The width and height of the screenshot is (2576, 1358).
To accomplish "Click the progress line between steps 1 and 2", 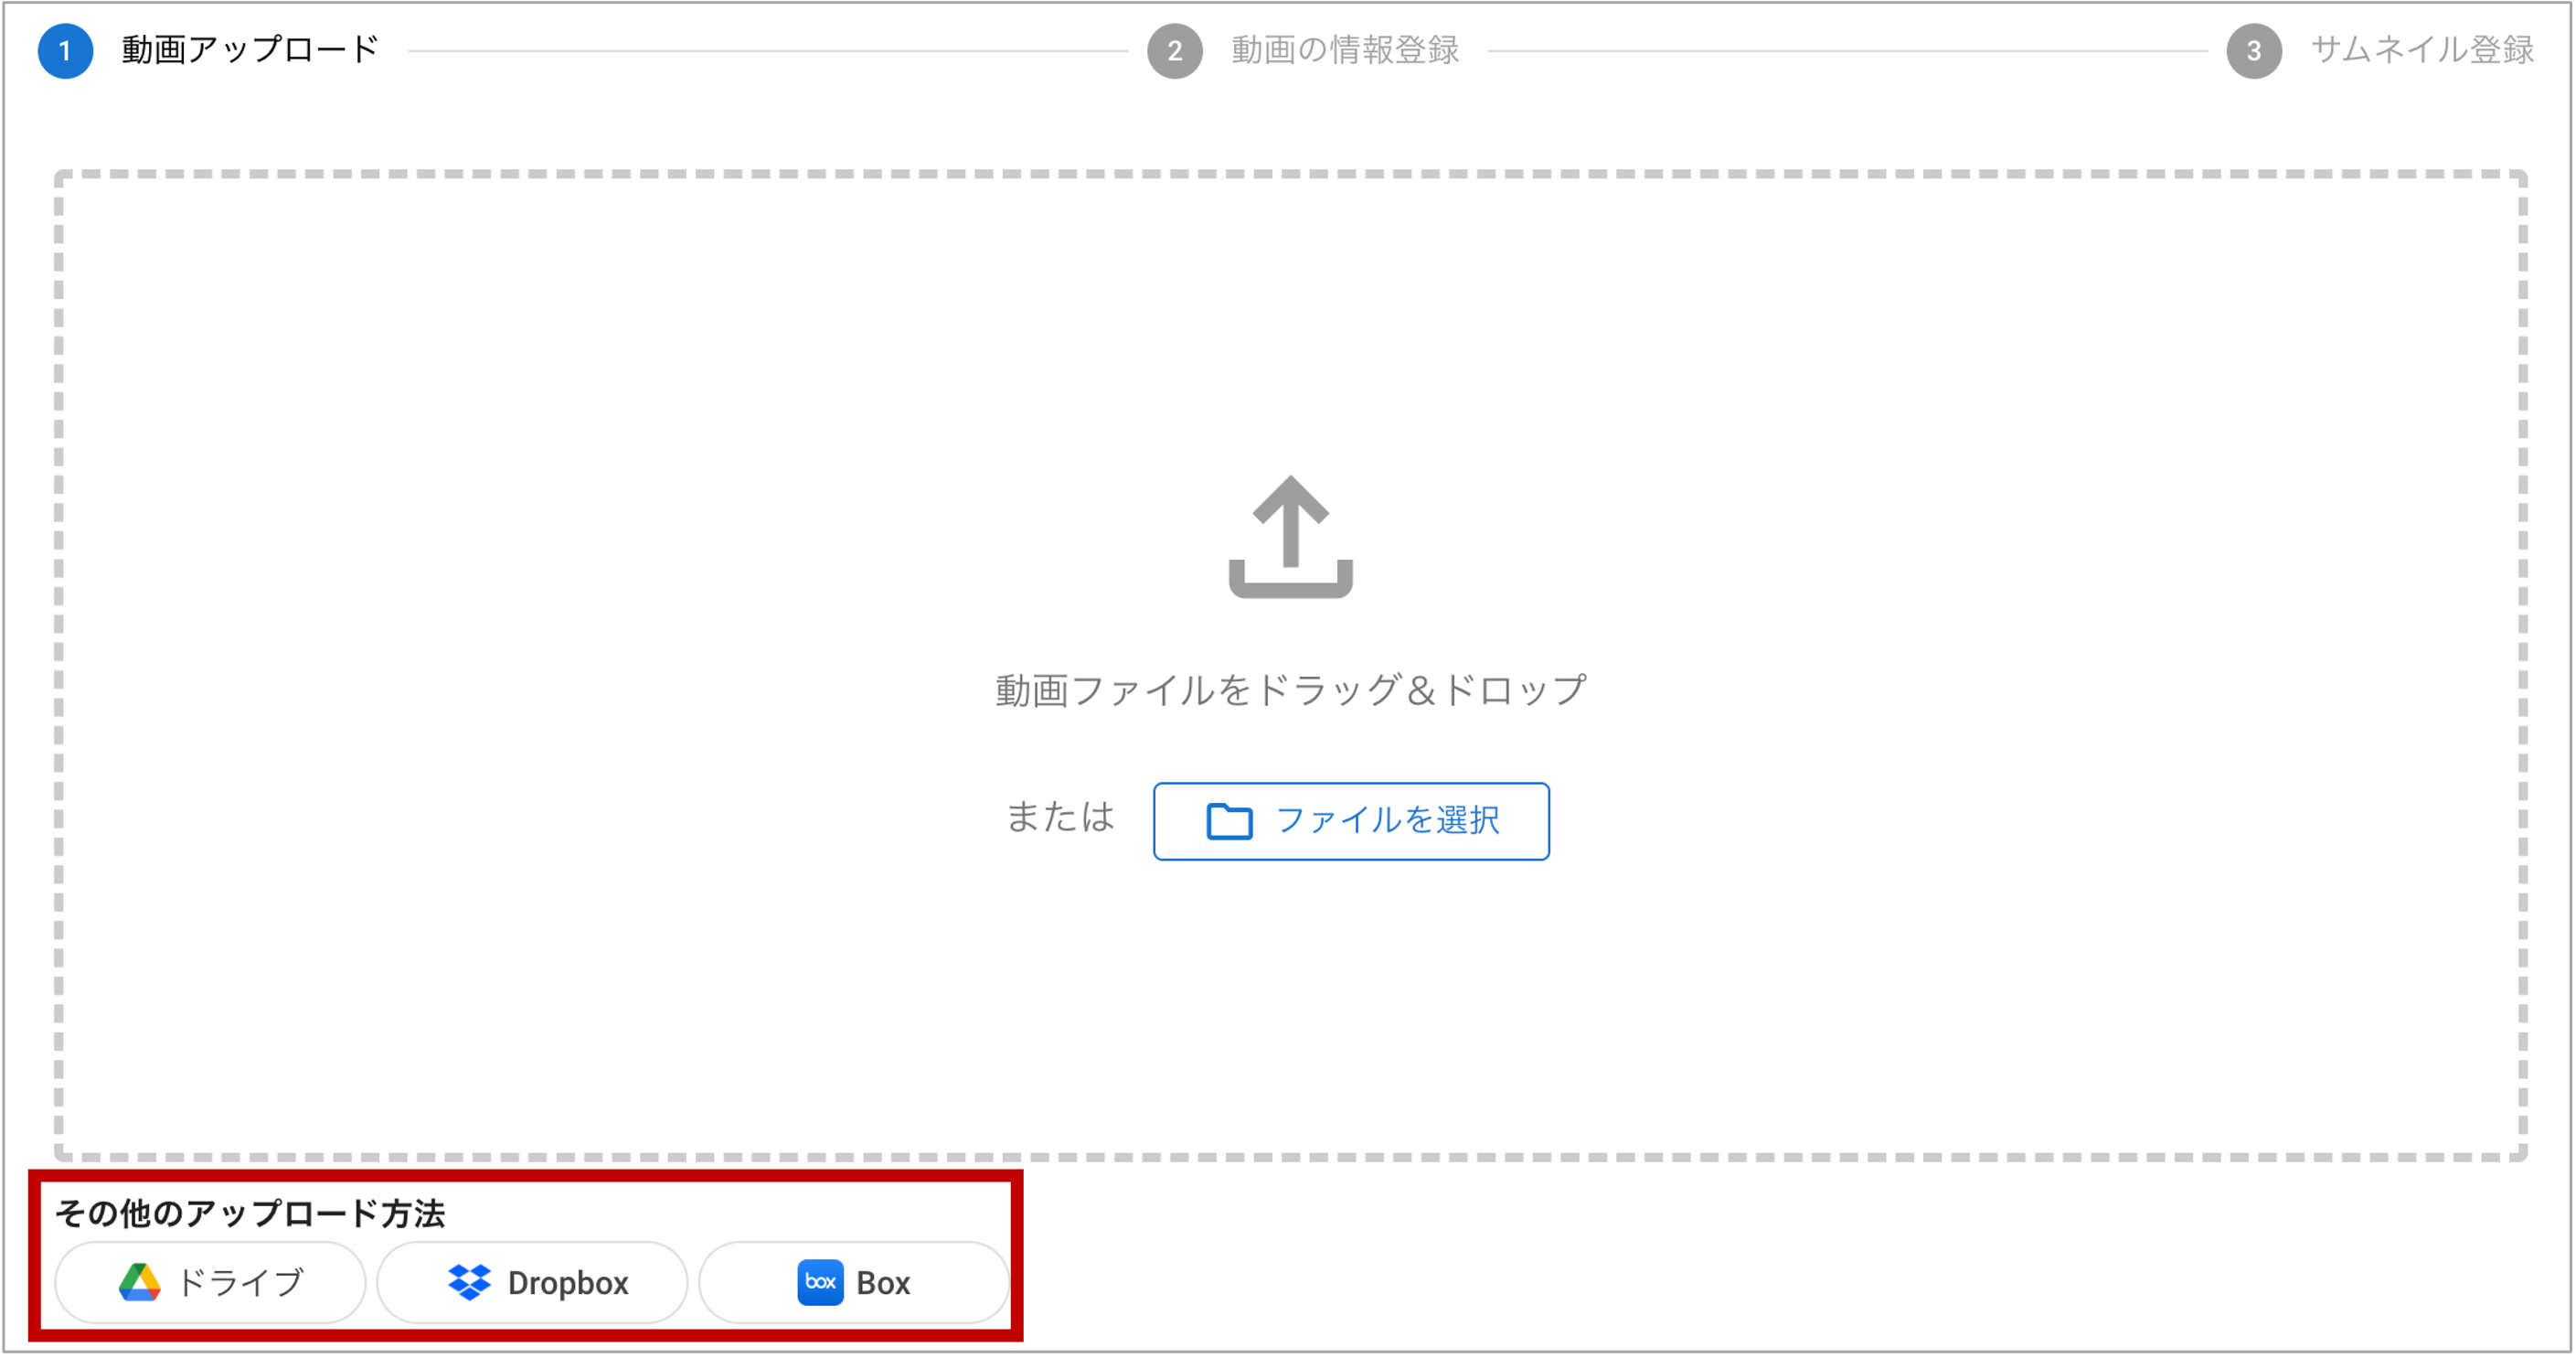I will pyautogui.click(x=768, y=51).
